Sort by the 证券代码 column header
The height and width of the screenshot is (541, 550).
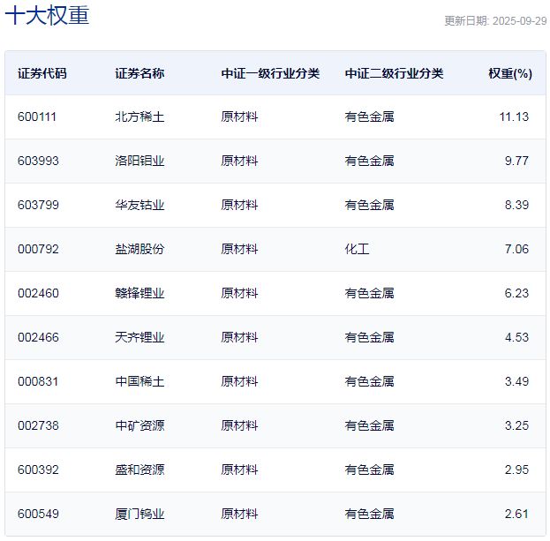coord(41,73)
